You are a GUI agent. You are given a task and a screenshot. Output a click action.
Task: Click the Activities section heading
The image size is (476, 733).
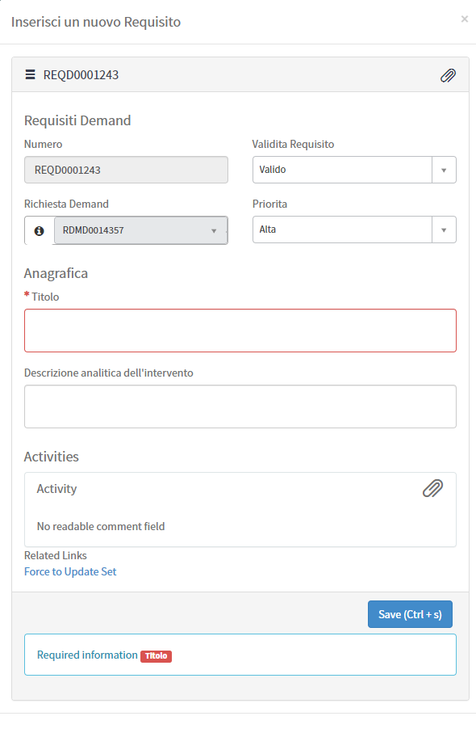[52, 457]
